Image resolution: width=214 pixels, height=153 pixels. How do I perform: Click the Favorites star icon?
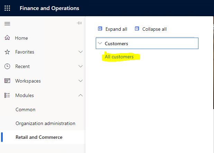tap(7, 52)
